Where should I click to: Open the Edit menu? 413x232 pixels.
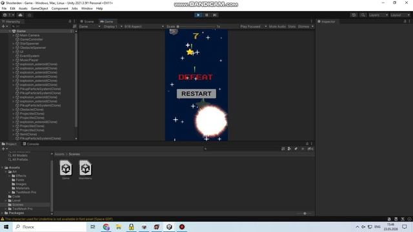click(13, 8)
